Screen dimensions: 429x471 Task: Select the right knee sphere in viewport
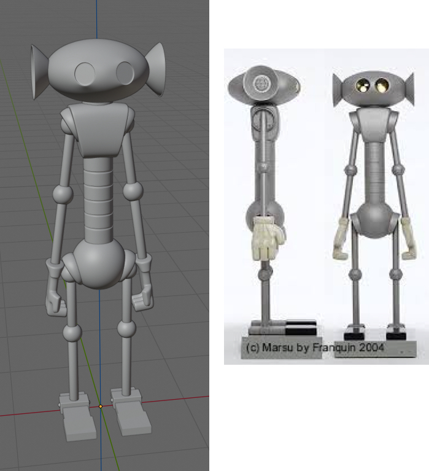tap(126, 329)
